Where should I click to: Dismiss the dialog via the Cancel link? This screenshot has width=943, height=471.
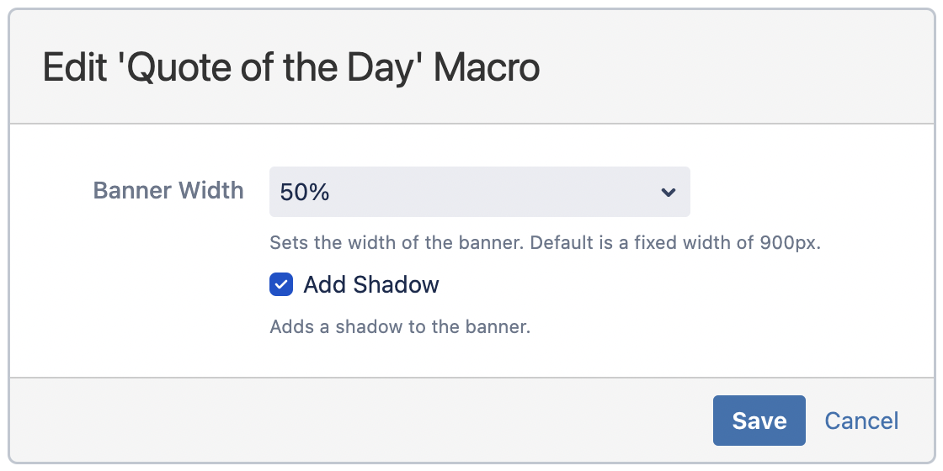pos(861,421)
